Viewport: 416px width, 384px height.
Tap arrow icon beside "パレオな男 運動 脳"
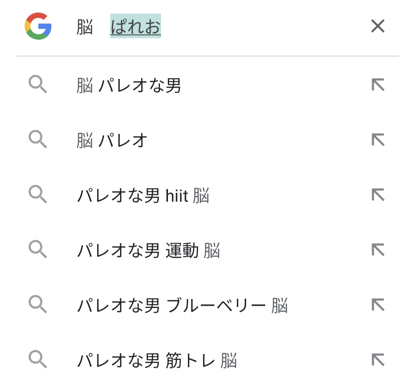point(378,250)
